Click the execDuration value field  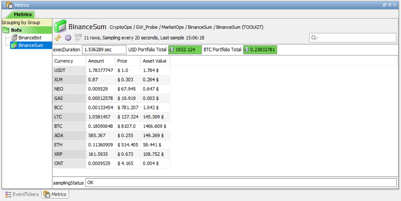click(x=104, y=50)
